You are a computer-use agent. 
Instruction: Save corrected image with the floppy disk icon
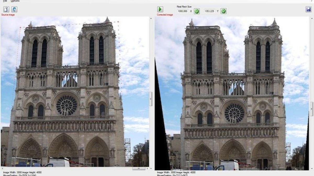(308, 9)
